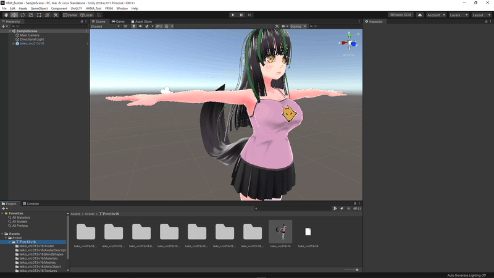Click the orientation gizmo red X cone
This screenshot has width=494, height=278.
click(344, 43)
